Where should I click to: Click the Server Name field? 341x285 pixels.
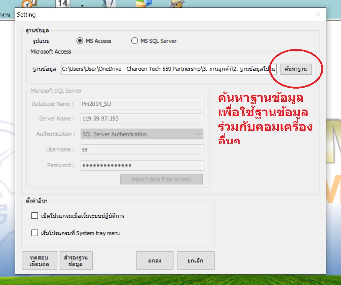pyautogui.click(x=142, y=119)
